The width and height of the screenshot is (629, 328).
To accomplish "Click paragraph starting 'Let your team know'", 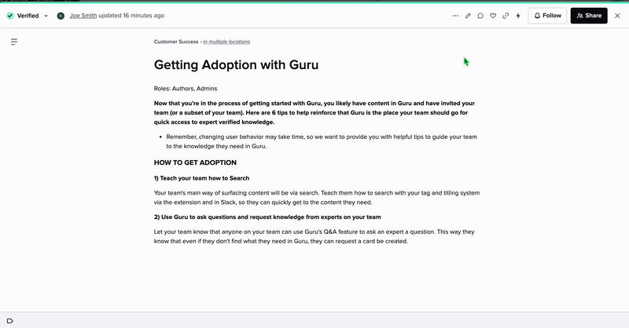I will (x=314, y=236).
